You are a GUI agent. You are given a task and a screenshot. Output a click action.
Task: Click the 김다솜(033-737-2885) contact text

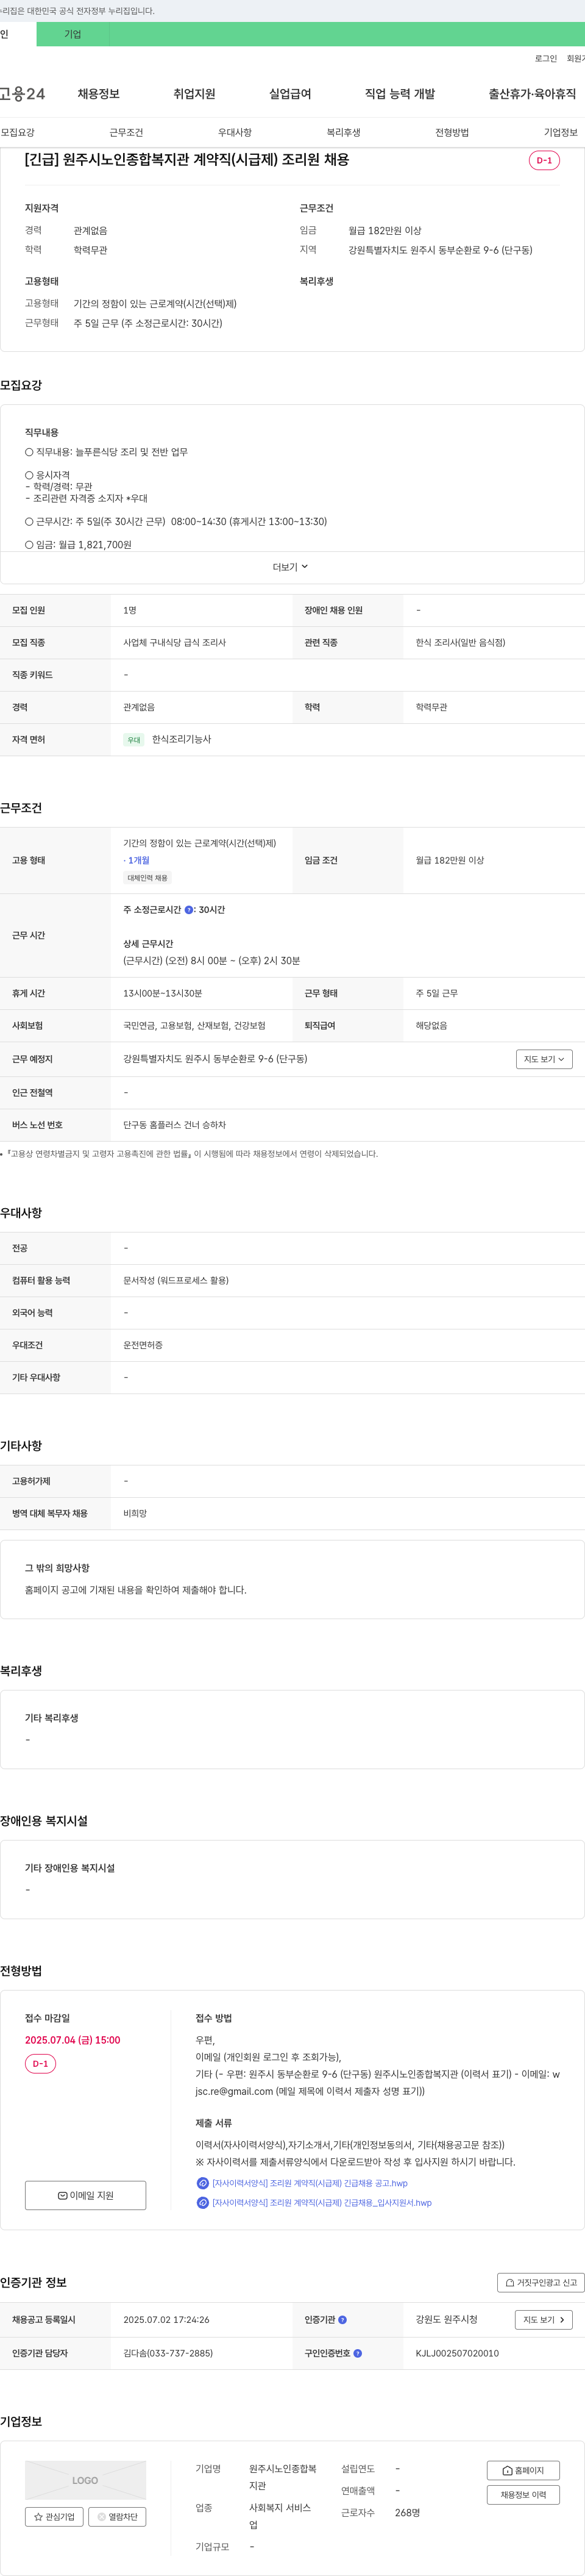tap(168, 2353)
